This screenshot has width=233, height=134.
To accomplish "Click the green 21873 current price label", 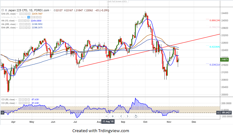I will click(224, 59).
